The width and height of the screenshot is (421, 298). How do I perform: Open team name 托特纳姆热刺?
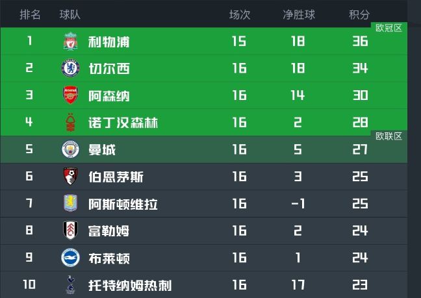130,286
